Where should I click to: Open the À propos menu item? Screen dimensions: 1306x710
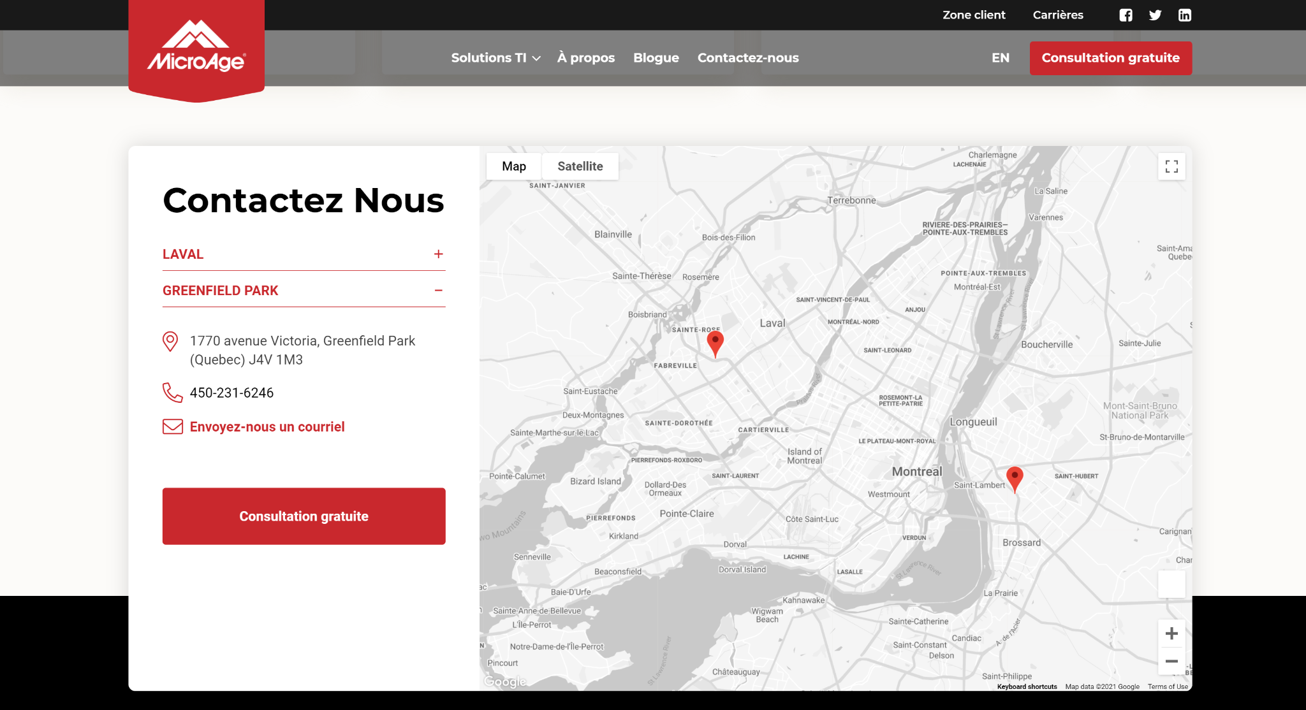click(585, 58)
